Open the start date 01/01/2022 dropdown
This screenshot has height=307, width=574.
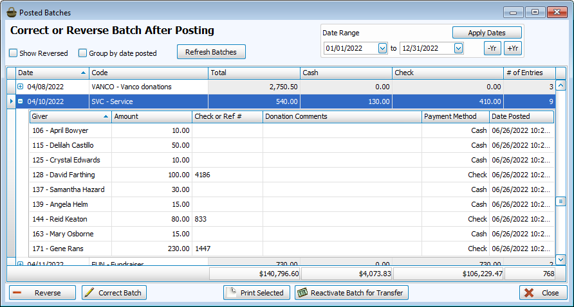[x=383, y=48]
